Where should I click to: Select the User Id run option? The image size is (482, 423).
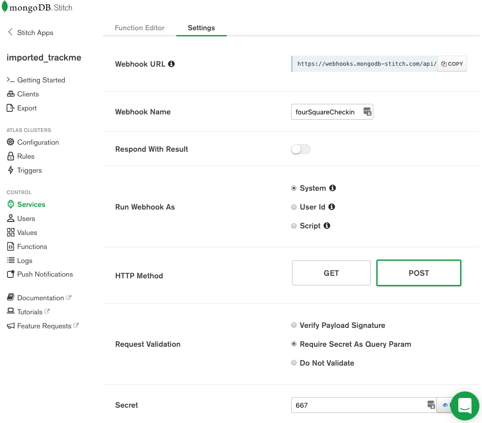click(294, 206)
